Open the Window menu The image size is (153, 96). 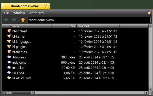(x=19, y=13)
